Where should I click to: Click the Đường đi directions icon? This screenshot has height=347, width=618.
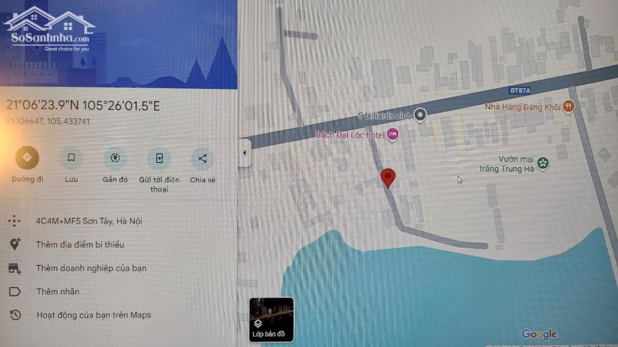pos(27,157)
